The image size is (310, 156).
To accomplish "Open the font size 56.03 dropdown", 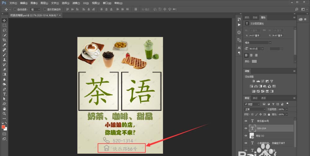I will [262, 48].
